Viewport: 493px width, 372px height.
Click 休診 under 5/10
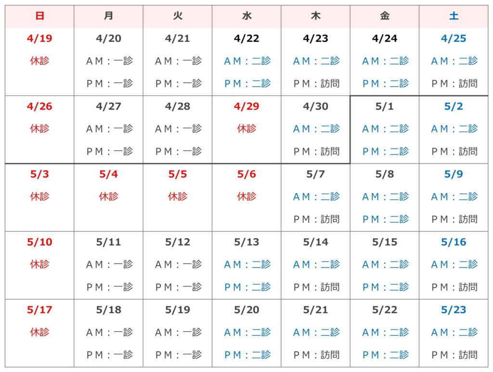(x=39, y=264)
